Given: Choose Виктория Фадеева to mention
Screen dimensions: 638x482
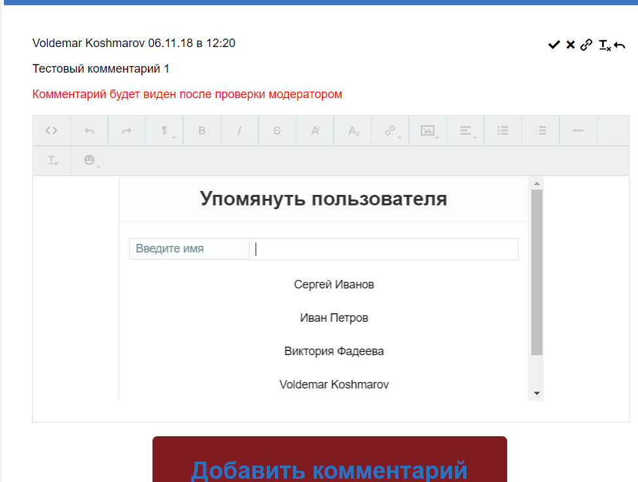Looking at the screenshot, I should click(x=334, y=351).
